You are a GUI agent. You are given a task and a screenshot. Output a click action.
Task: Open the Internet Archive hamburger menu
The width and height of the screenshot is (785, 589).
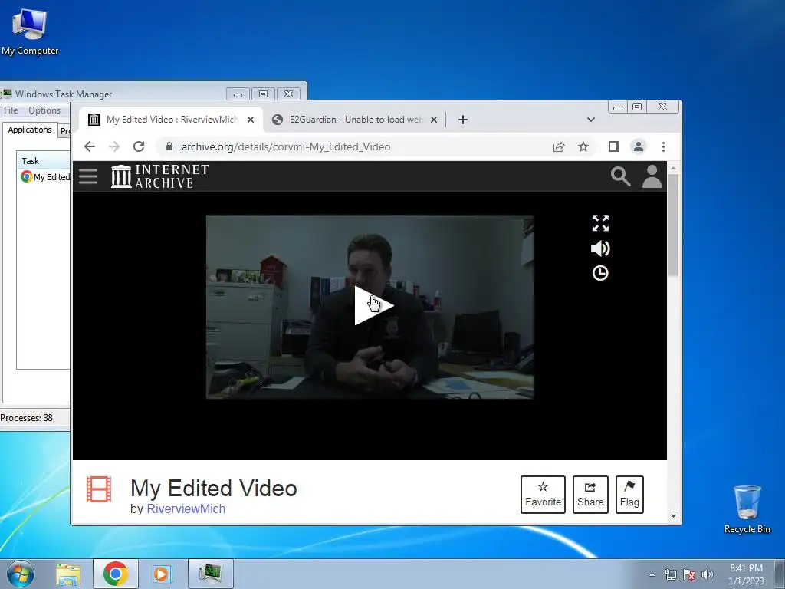tap(88, 176)
